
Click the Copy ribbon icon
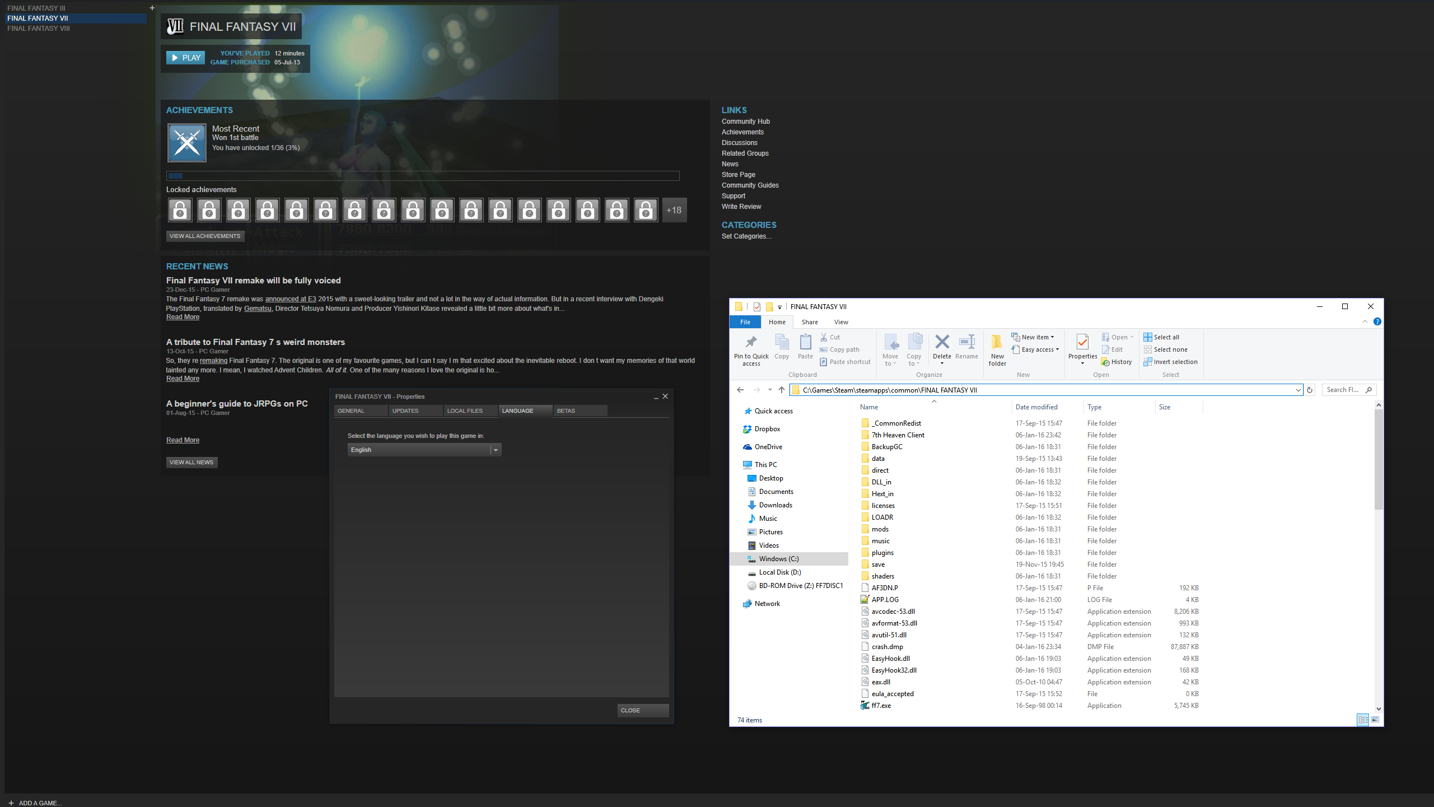[x=782, y=342]
